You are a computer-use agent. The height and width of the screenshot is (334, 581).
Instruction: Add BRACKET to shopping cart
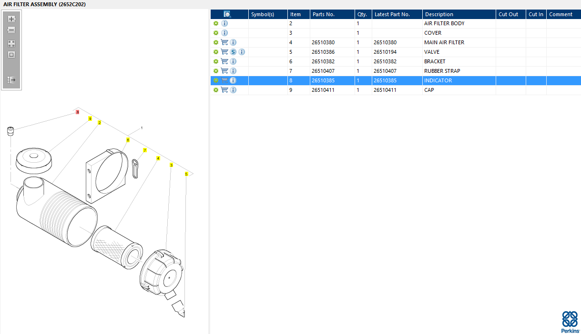tap(224, 61)
